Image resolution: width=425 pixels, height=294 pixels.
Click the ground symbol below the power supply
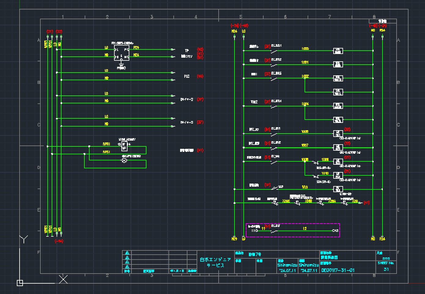click(x=121, y=65)
